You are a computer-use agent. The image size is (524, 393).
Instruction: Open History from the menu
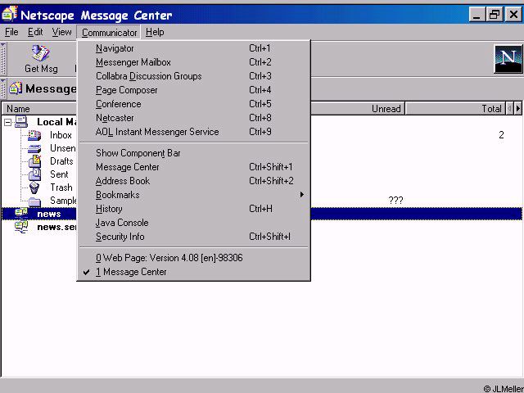pyautogui.click(x=193, y=209)
